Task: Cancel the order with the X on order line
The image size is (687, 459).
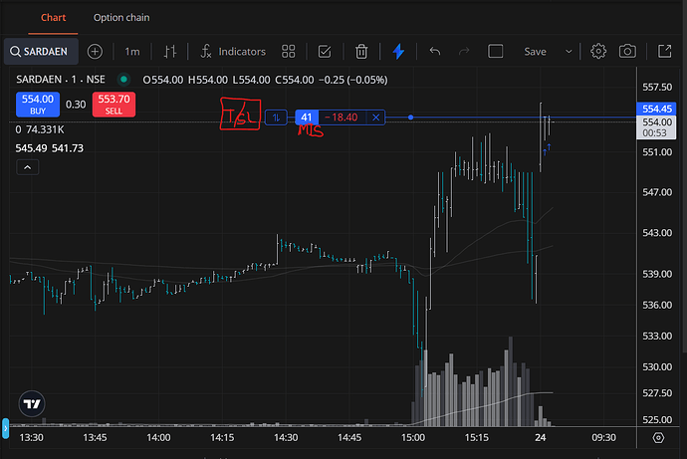Action: pos(375,117)
